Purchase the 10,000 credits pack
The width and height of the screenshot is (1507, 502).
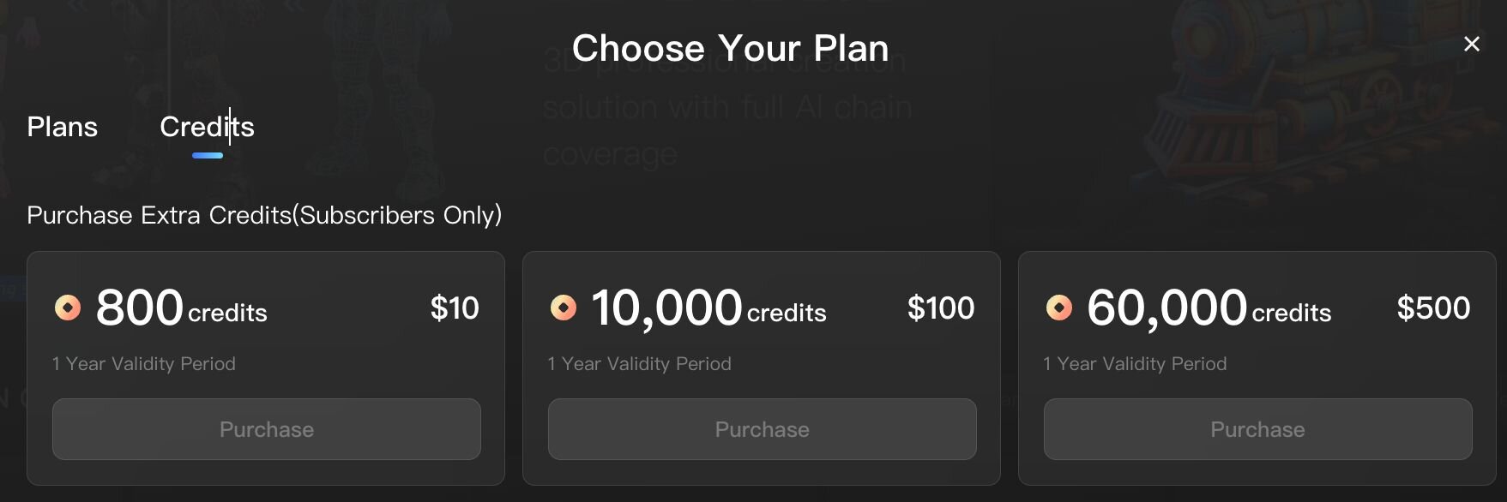tap(763, 429)
